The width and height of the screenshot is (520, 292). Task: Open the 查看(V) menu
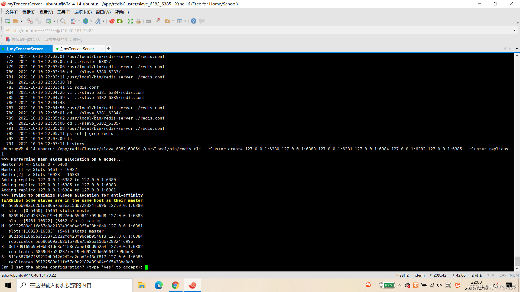(46, 12)
